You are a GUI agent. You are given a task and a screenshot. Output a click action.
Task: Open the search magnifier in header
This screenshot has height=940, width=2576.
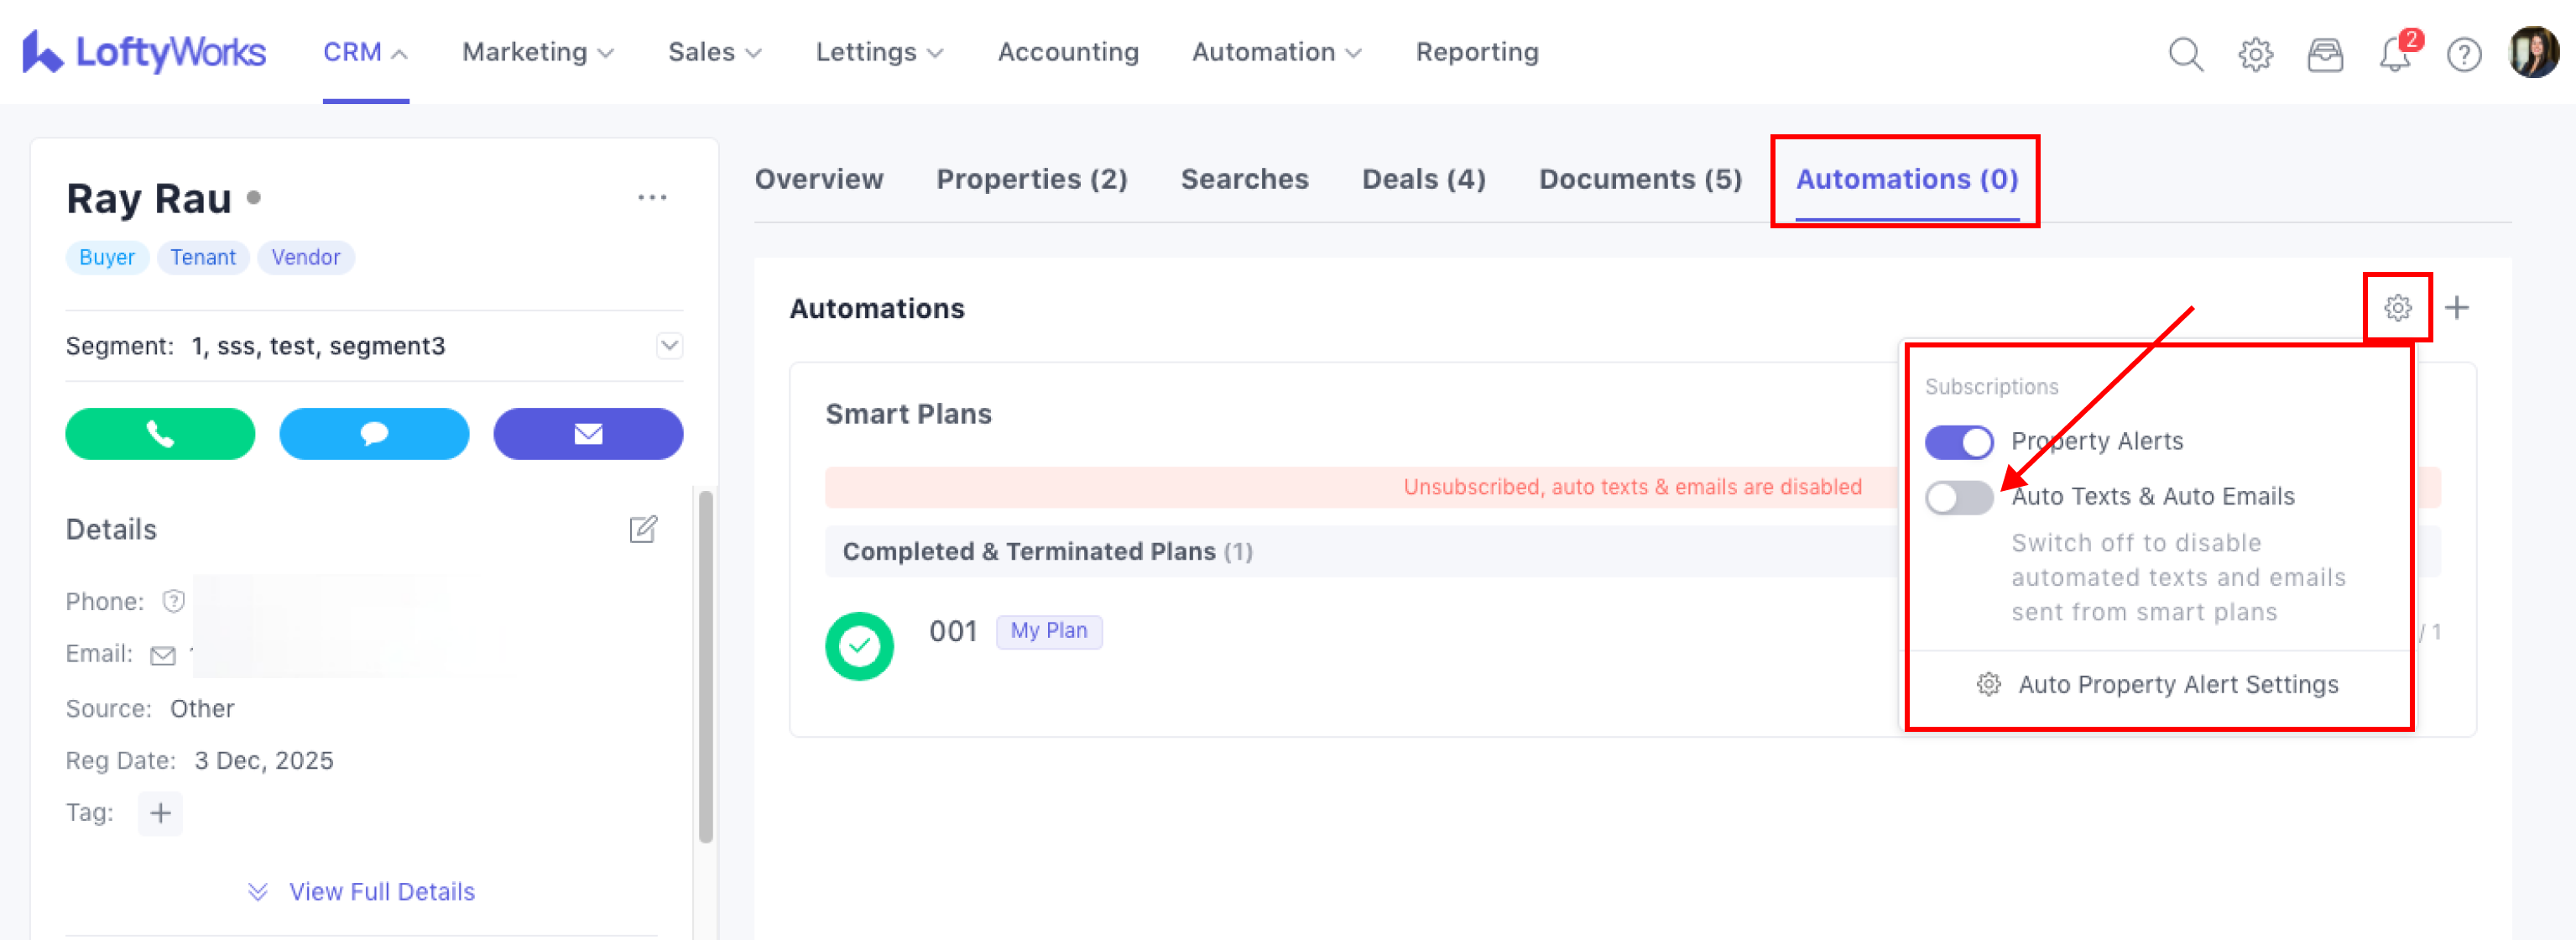point(2185,54)
